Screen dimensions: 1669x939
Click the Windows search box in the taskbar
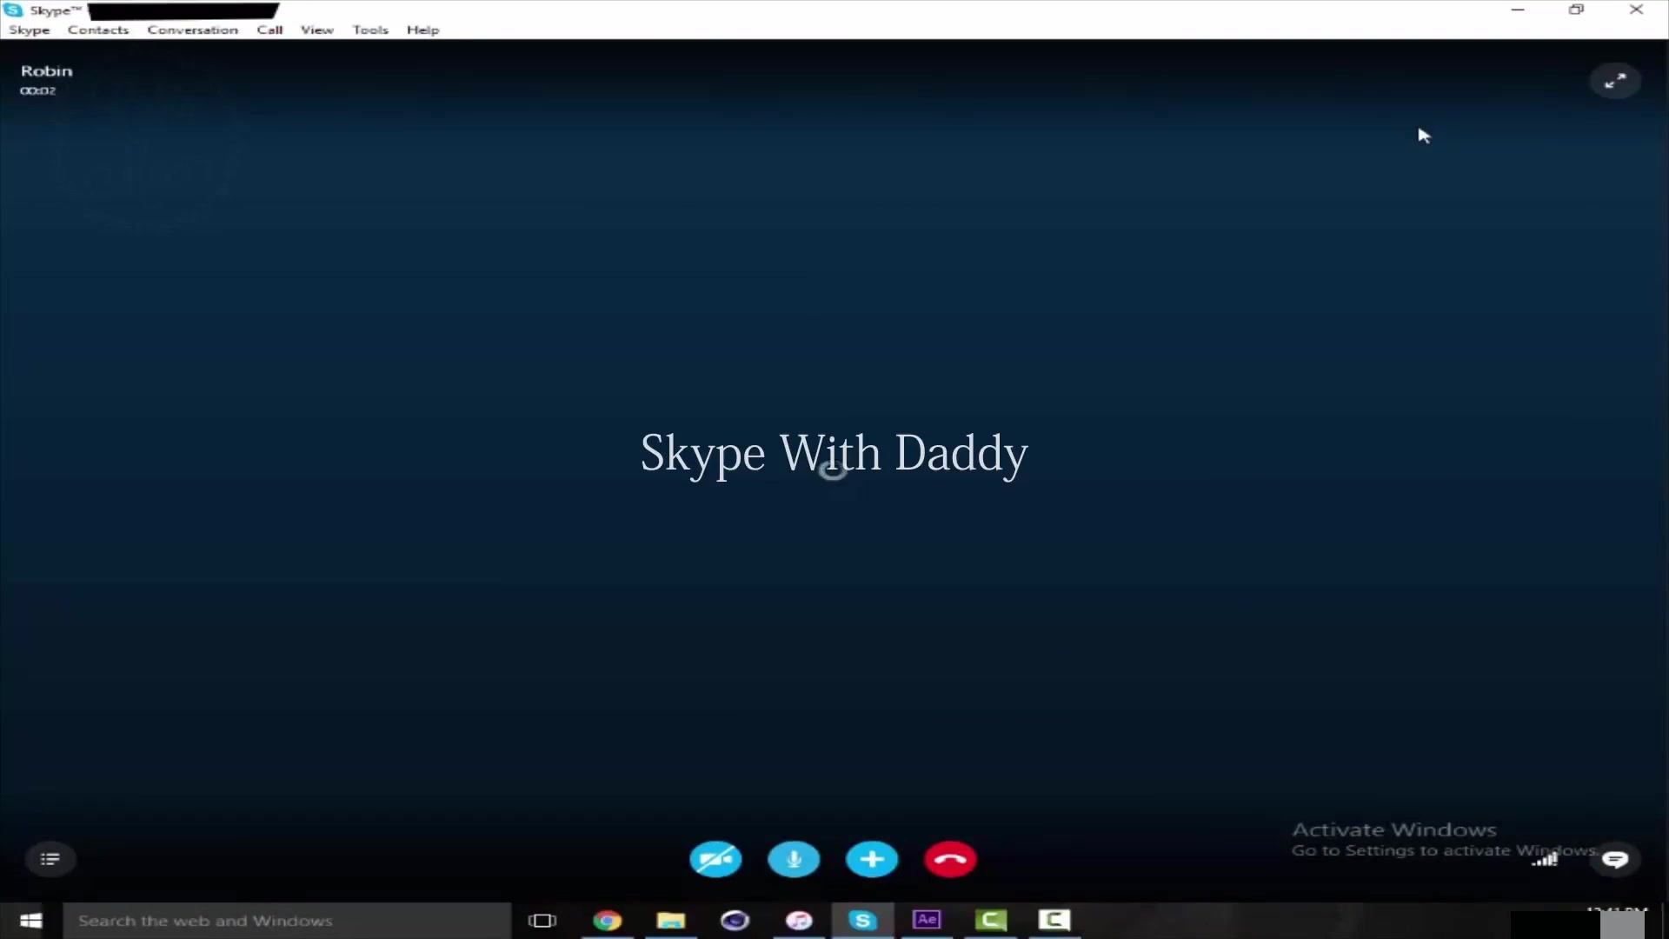coord(287,921)
